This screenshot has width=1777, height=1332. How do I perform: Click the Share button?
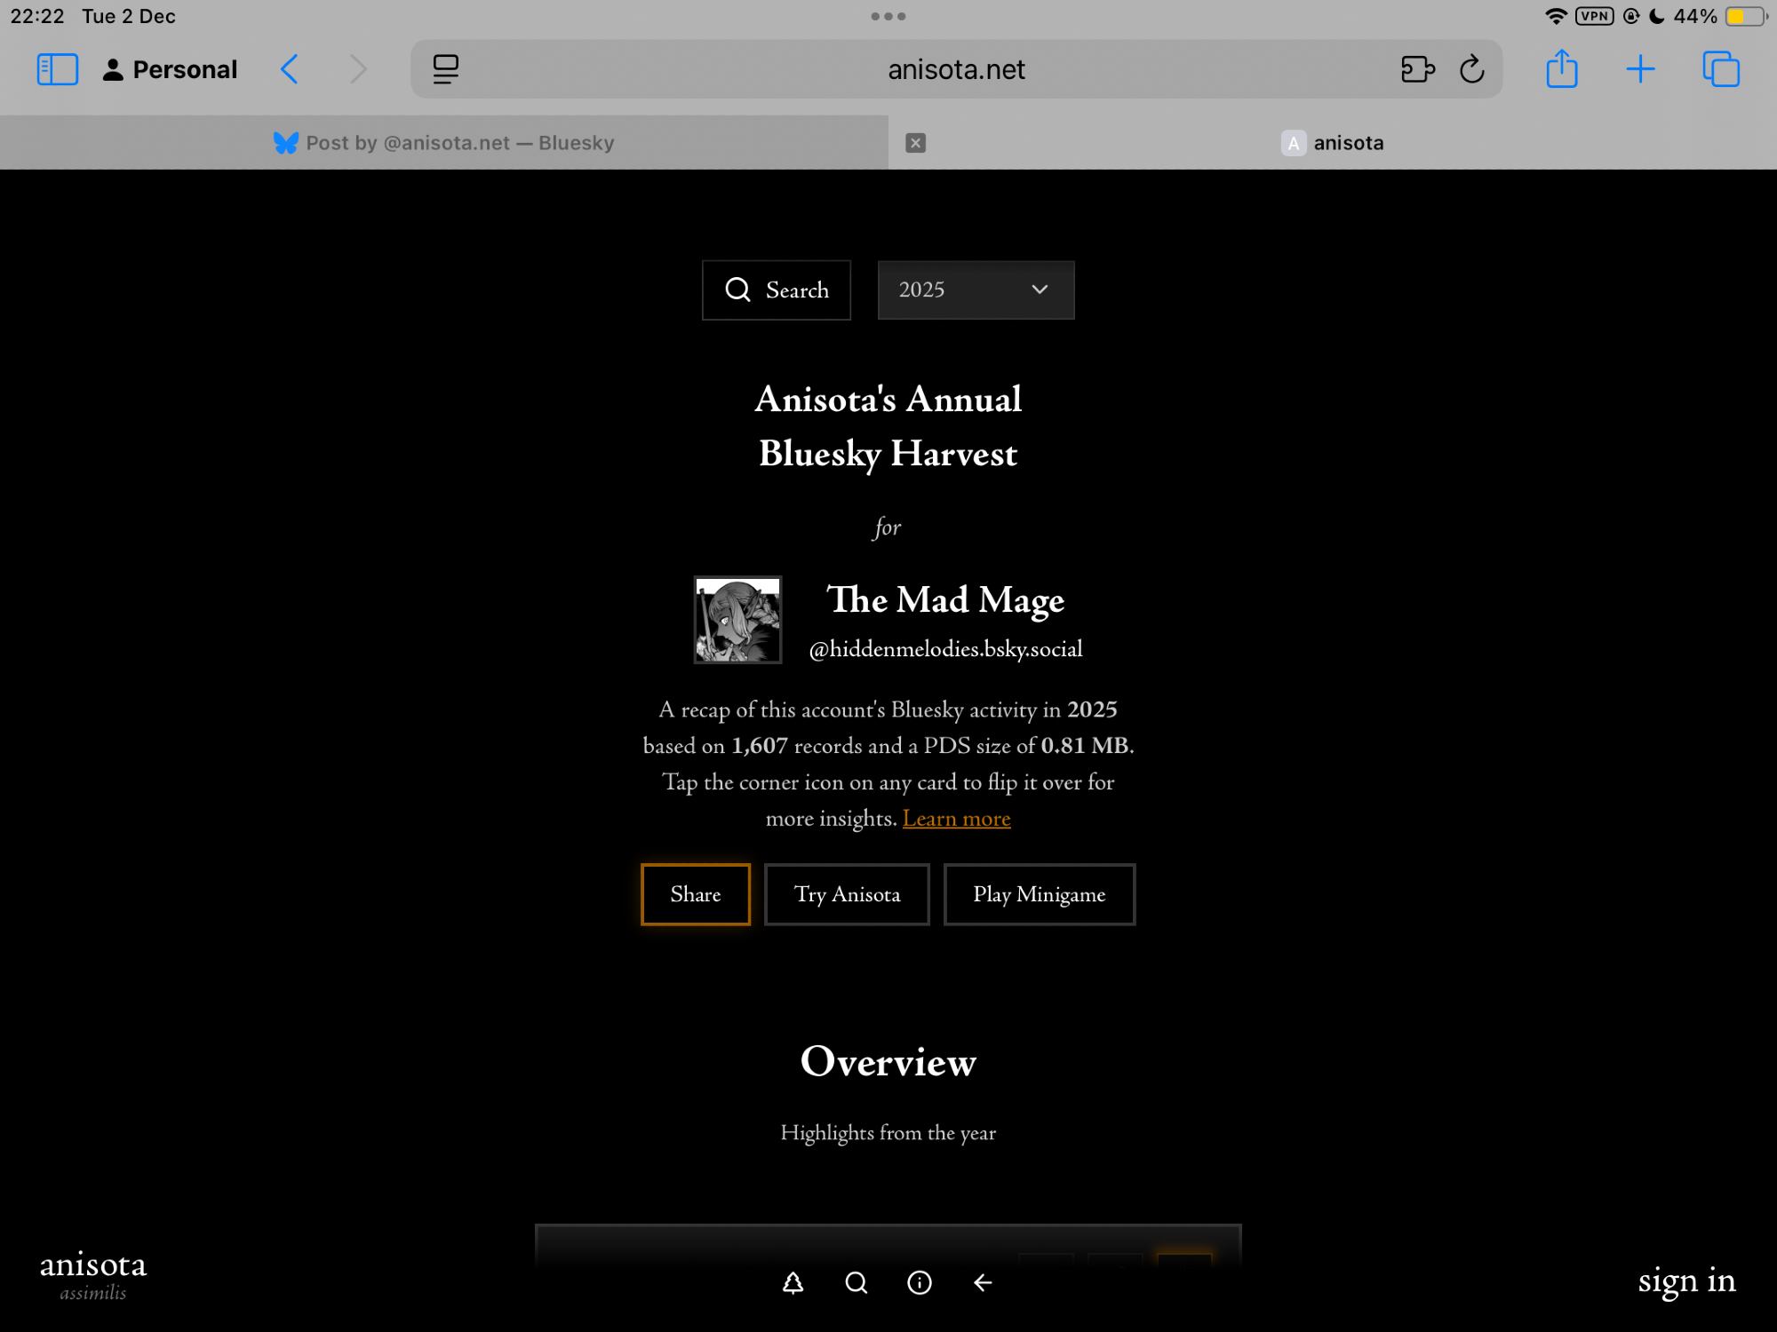(695, 894)
